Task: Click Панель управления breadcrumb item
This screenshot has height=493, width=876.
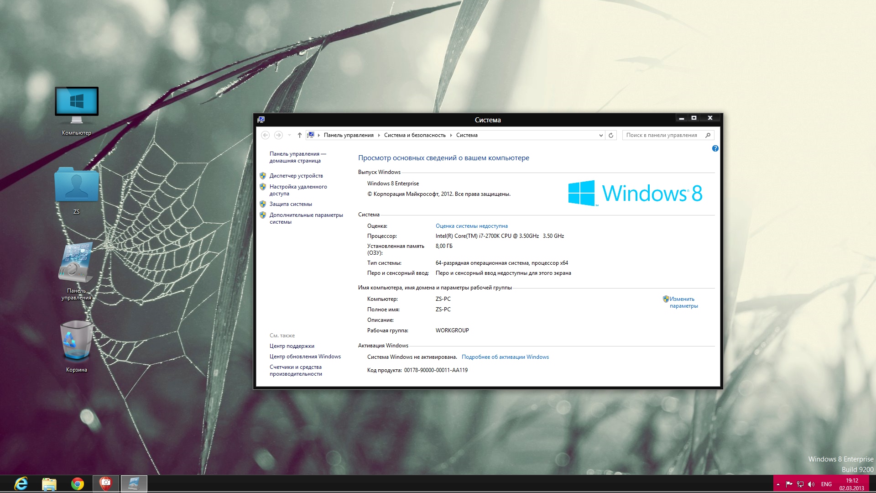Action: (348, 135)
